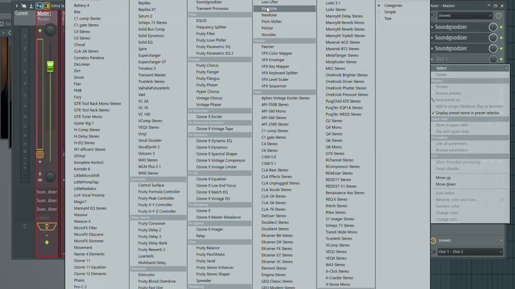Expand the first Soundgoodizer slot arrow
515x289 pixels.
(433, 27)
